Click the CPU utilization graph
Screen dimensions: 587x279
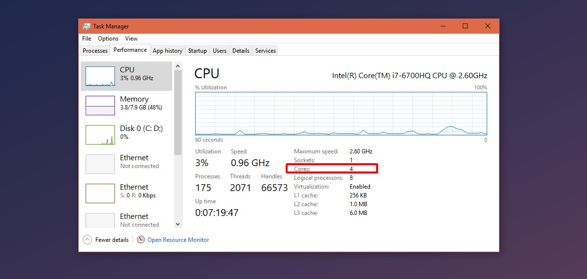click(341, 113)
